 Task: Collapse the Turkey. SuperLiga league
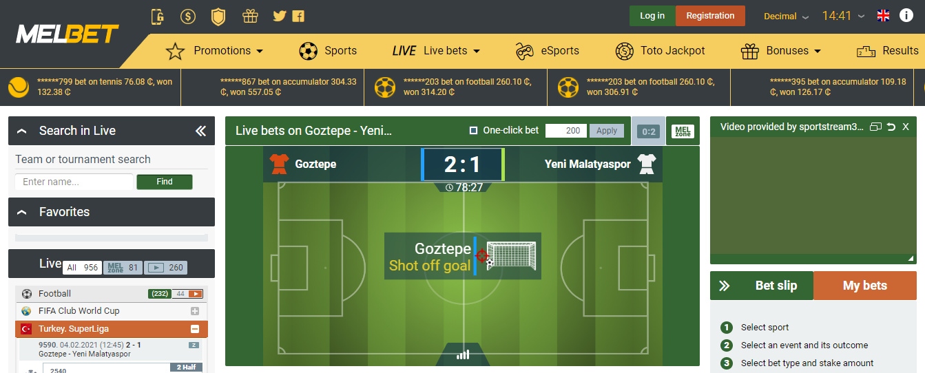pyautogui.click(x=194, y=329)
